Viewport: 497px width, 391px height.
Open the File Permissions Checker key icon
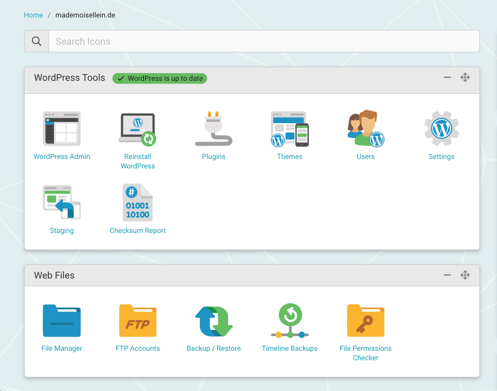click(x=366, y=321)
